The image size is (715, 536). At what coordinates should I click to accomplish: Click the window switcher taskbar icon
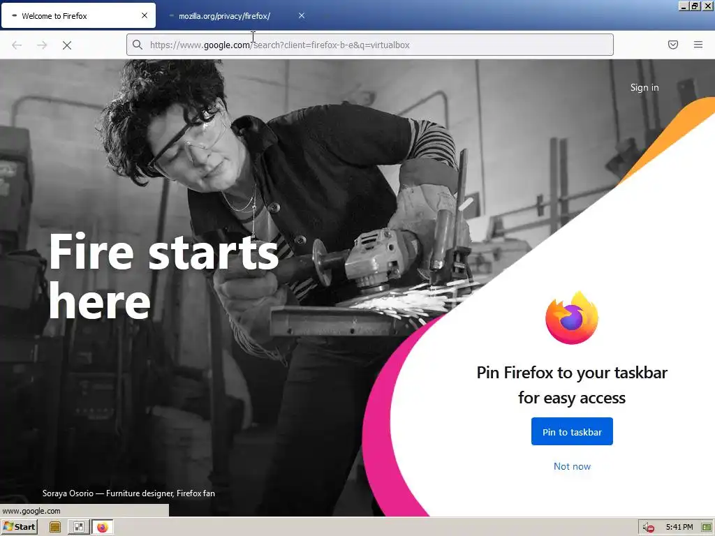[x=78, y=528]
